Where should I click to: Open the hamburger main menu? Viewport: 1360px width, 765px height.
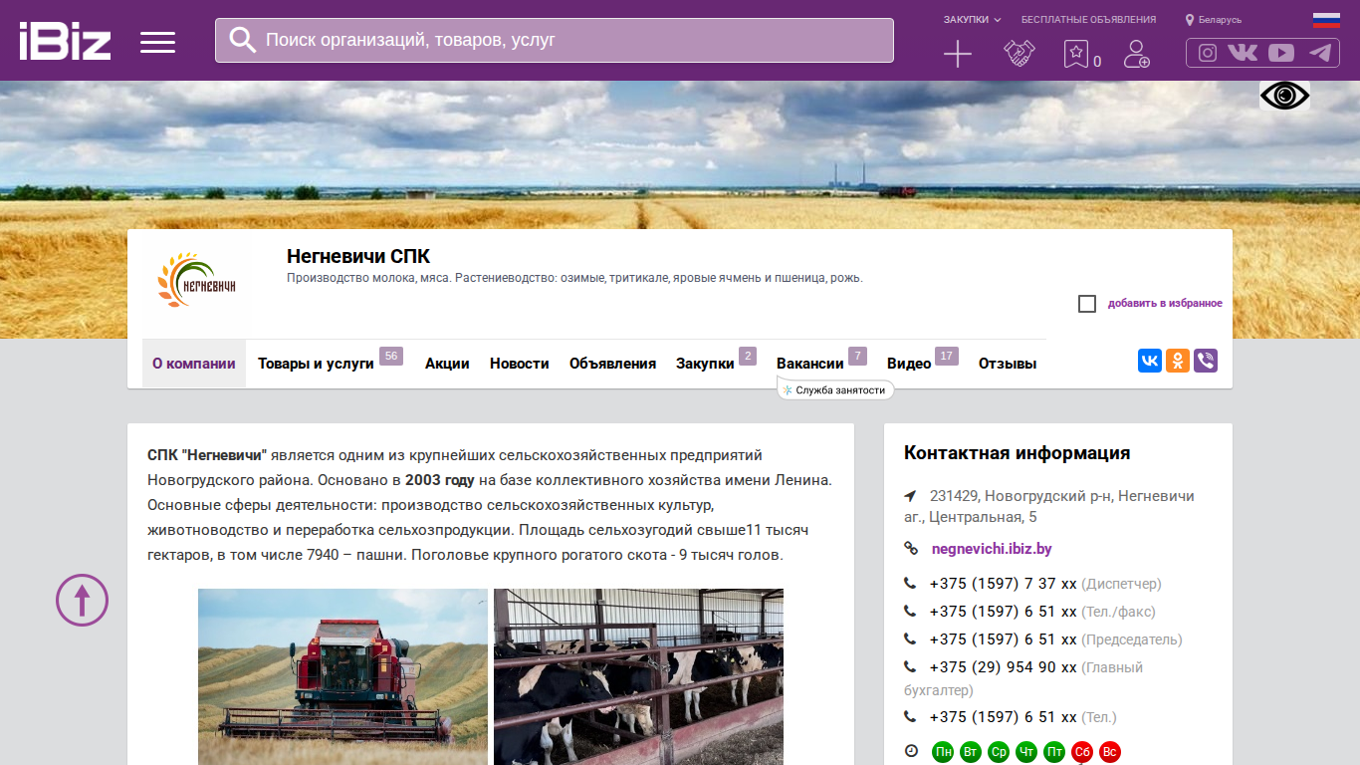(157, 42)
